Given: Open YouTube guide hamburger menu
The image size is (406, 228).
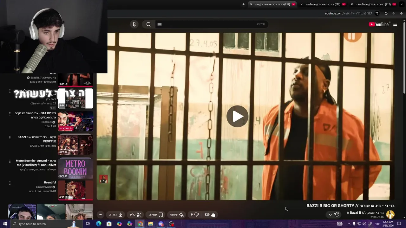Looking at the screenshot, I should point(395,24).
